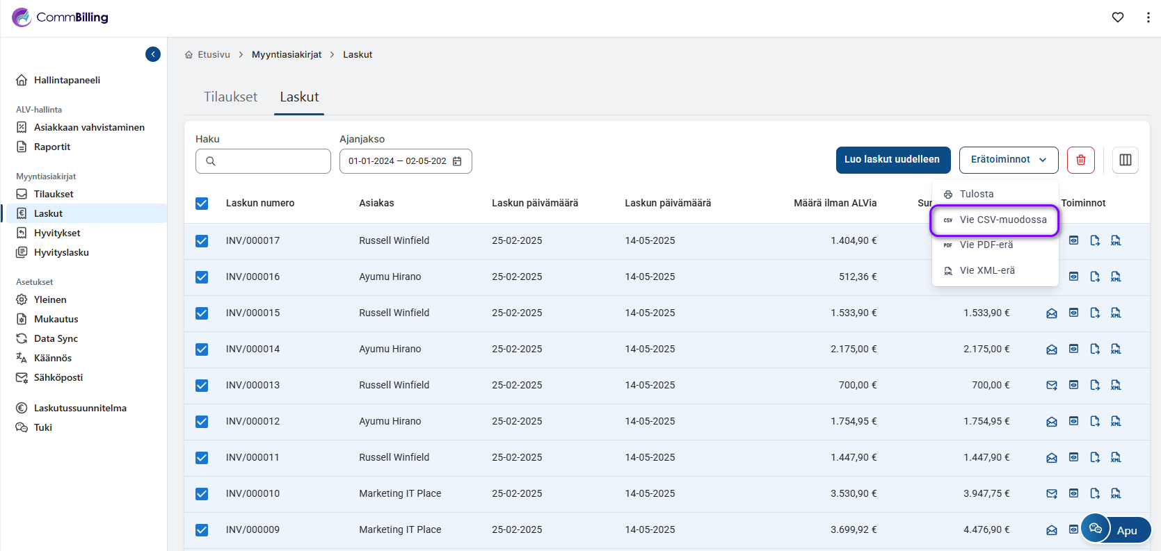Click the heart favorites icon
This screenshot has height=551, width=1161.
pyautogui.click(x=1117, y=17)
